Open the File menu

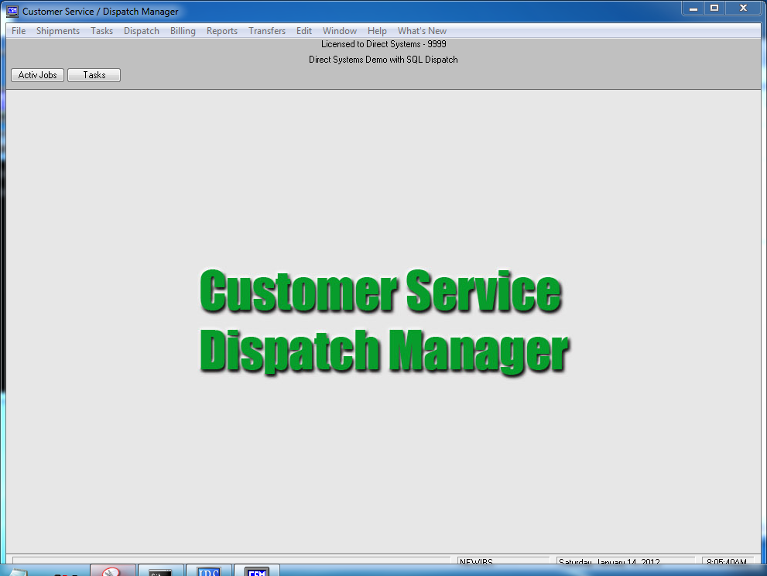coord(19,31)
